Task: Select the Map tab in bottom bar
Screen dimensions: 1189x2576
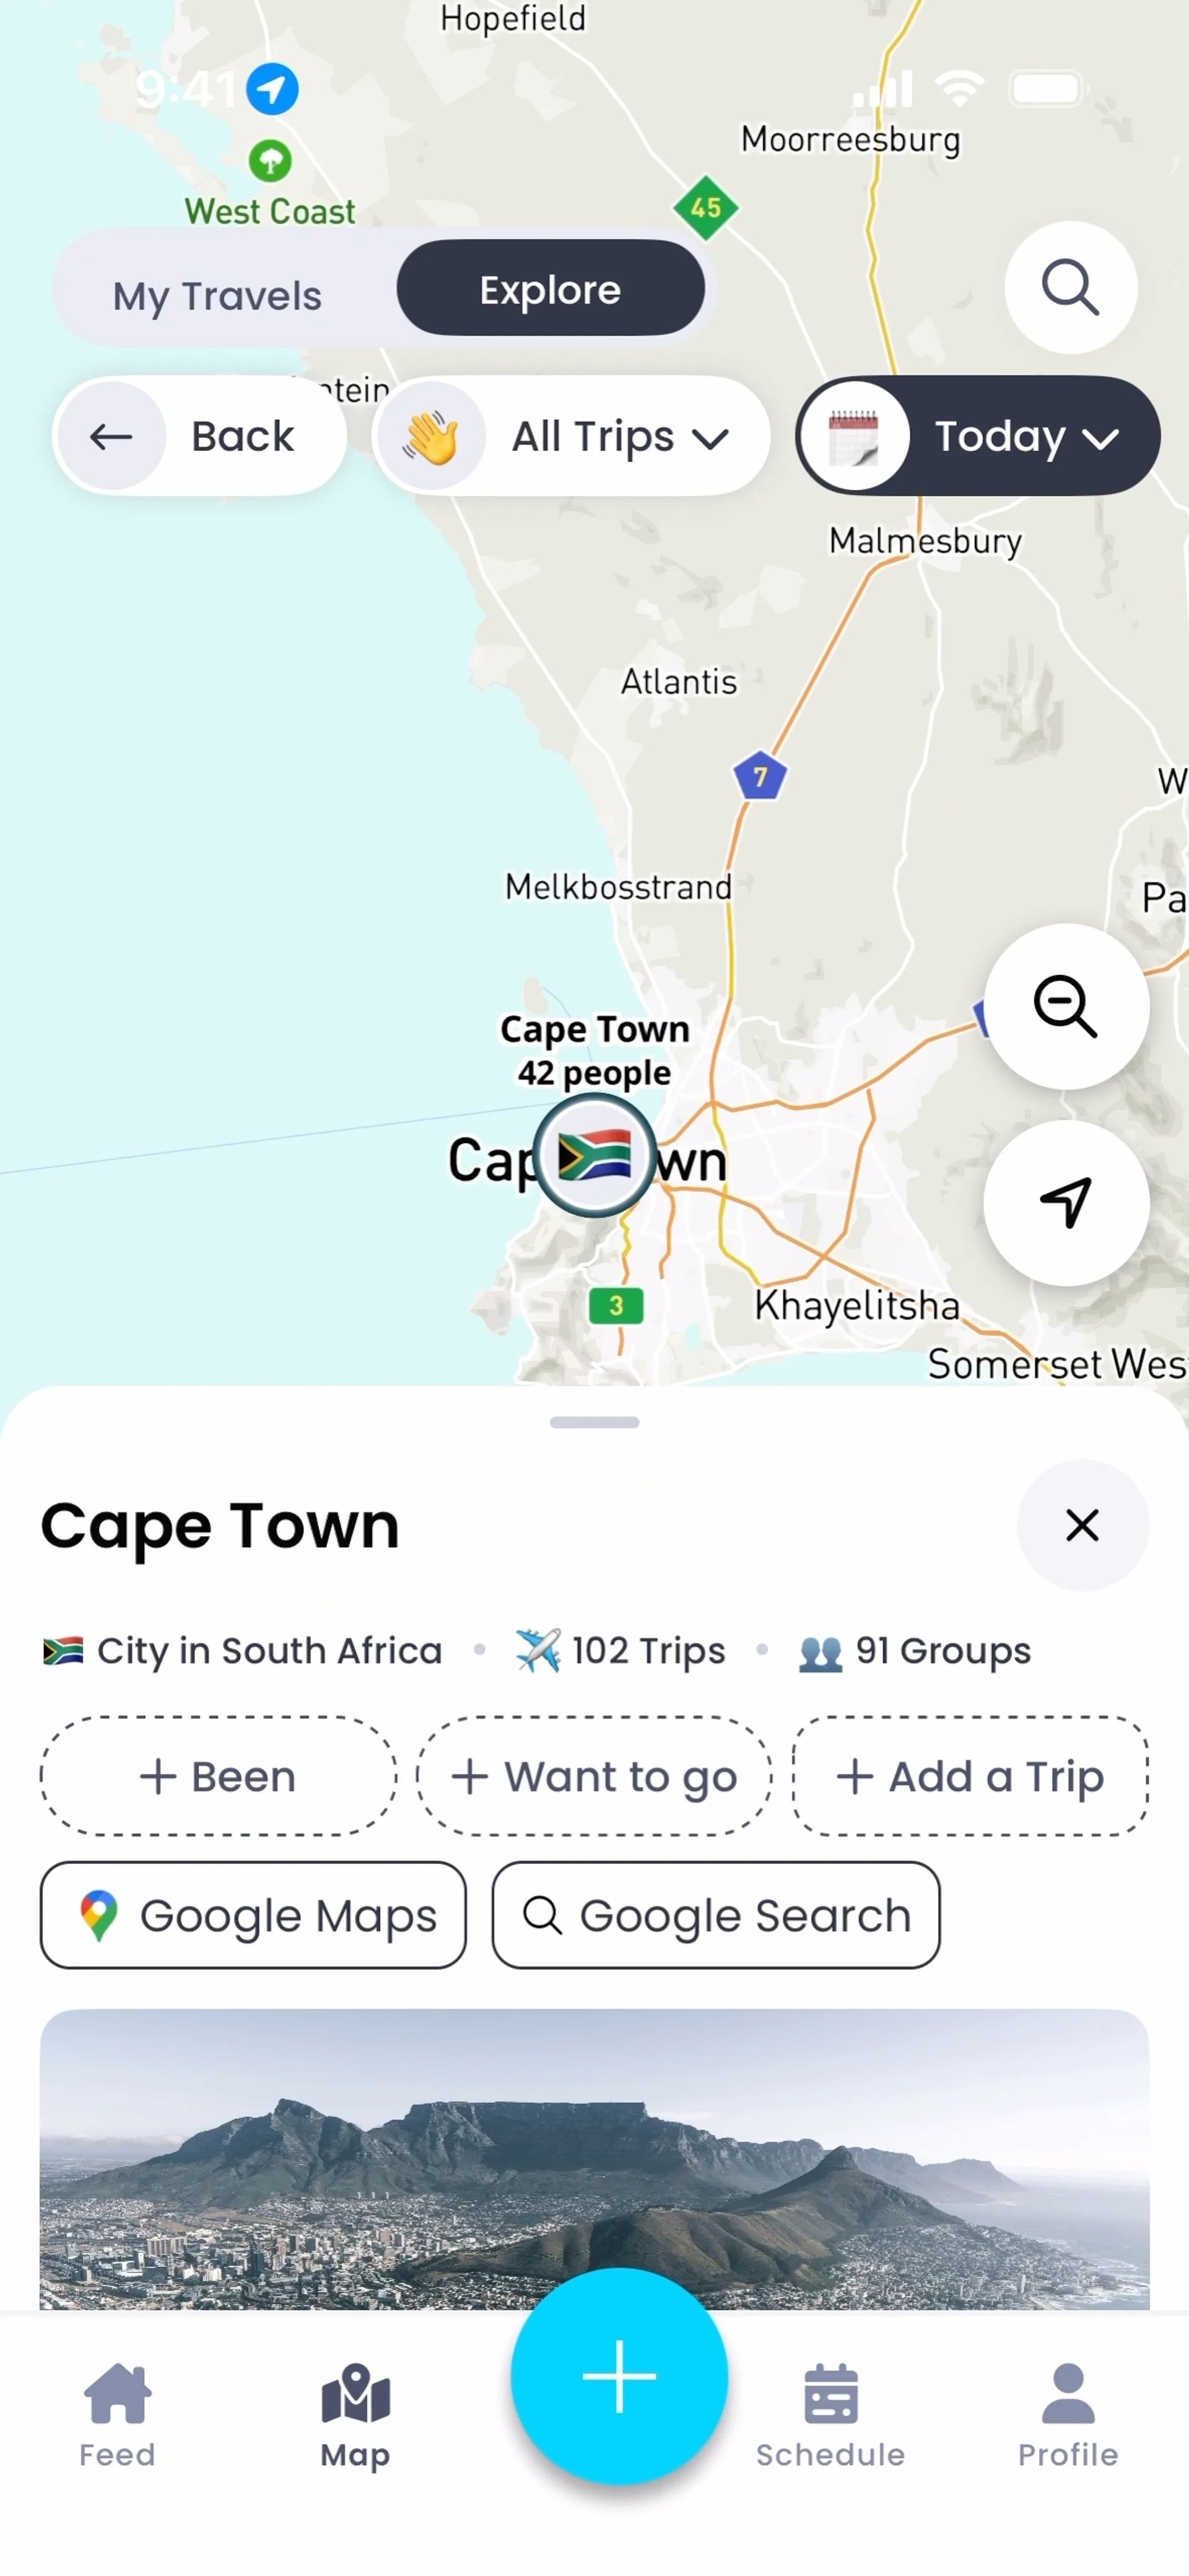Action: tap(355, 2414)
